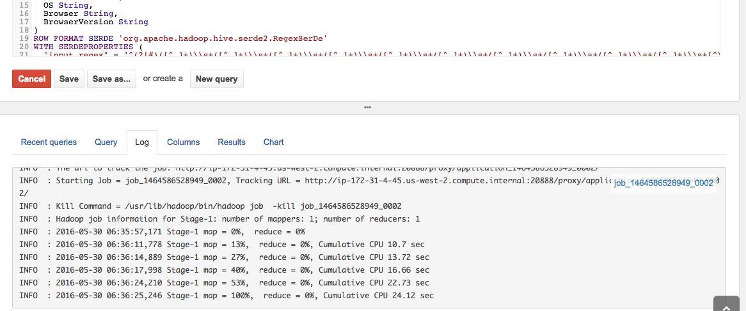Switch to the Chart tab
The height and width of the screenshot is (311, 746).
pyautogui.click(x=273, y=142)
